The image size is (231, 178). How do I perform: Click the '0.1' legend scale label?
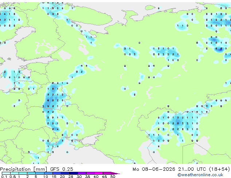click(4, 177)
